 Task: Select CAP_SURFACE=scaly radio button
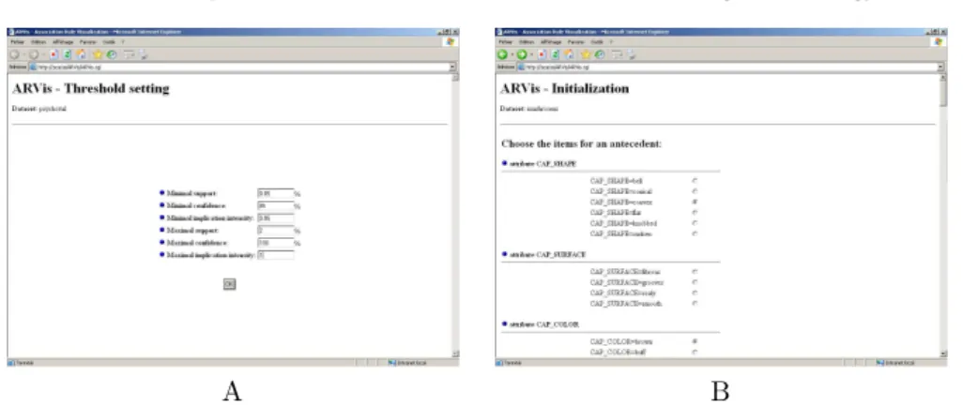[x=695, y=293]
